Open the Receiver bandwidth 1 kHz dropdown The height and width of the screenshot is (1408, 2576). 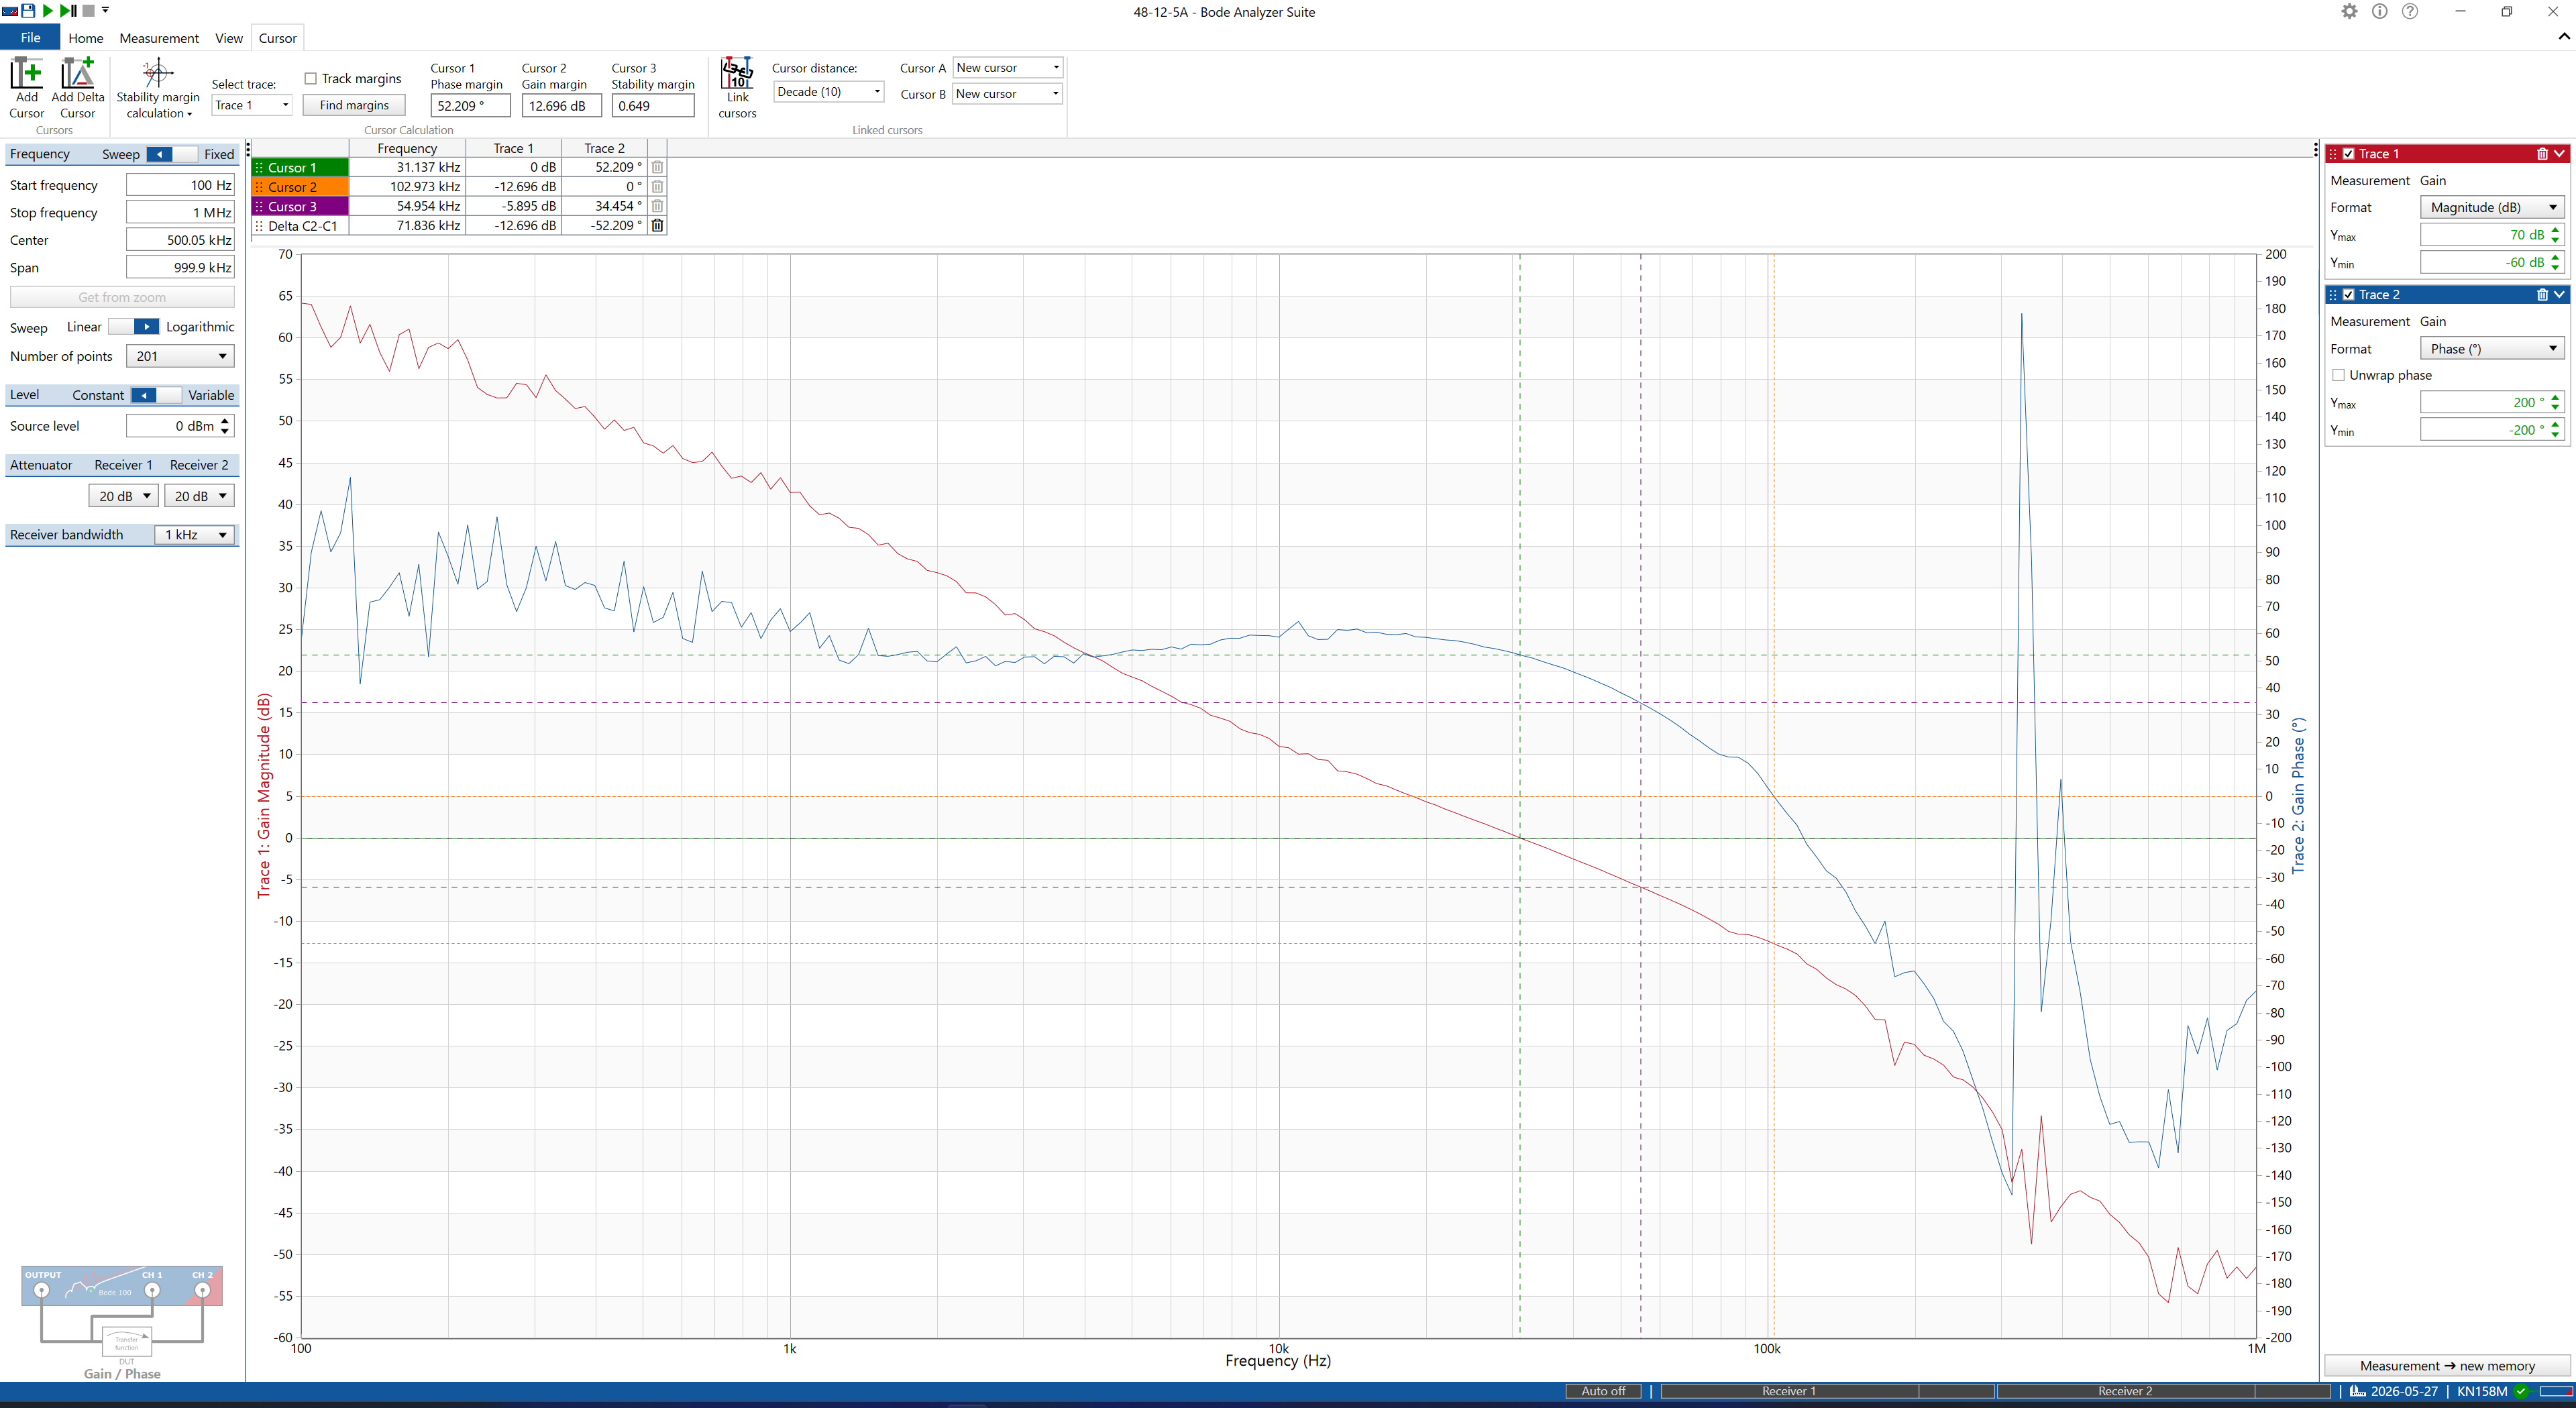pyautogui.click(x=194, y=535)
